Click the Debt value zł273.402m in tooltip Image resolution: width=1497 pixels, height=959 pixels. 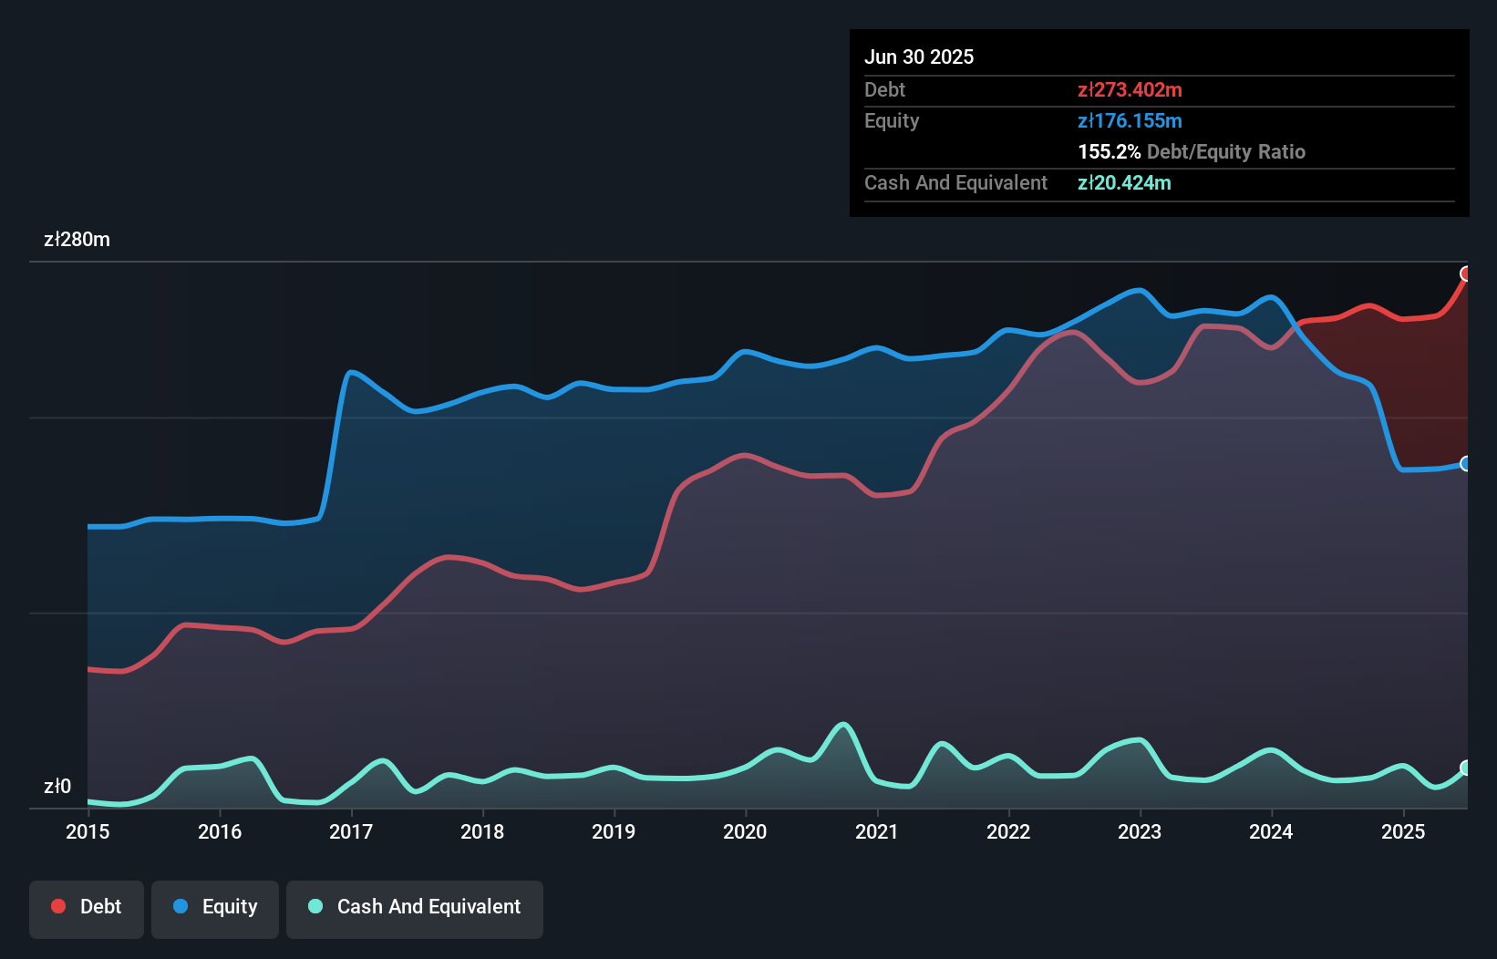(1130, 89)
